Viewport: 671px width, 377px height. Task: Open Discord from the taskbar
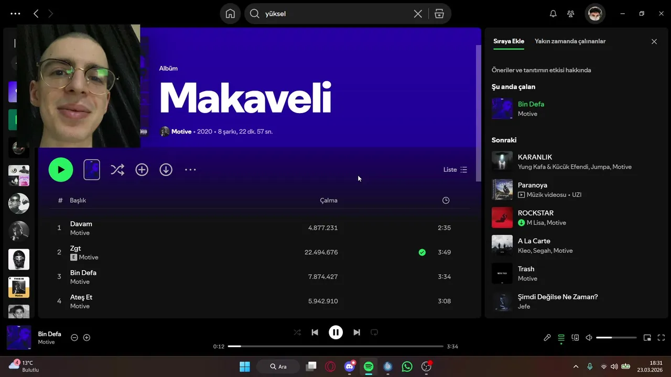coord(350,367)
